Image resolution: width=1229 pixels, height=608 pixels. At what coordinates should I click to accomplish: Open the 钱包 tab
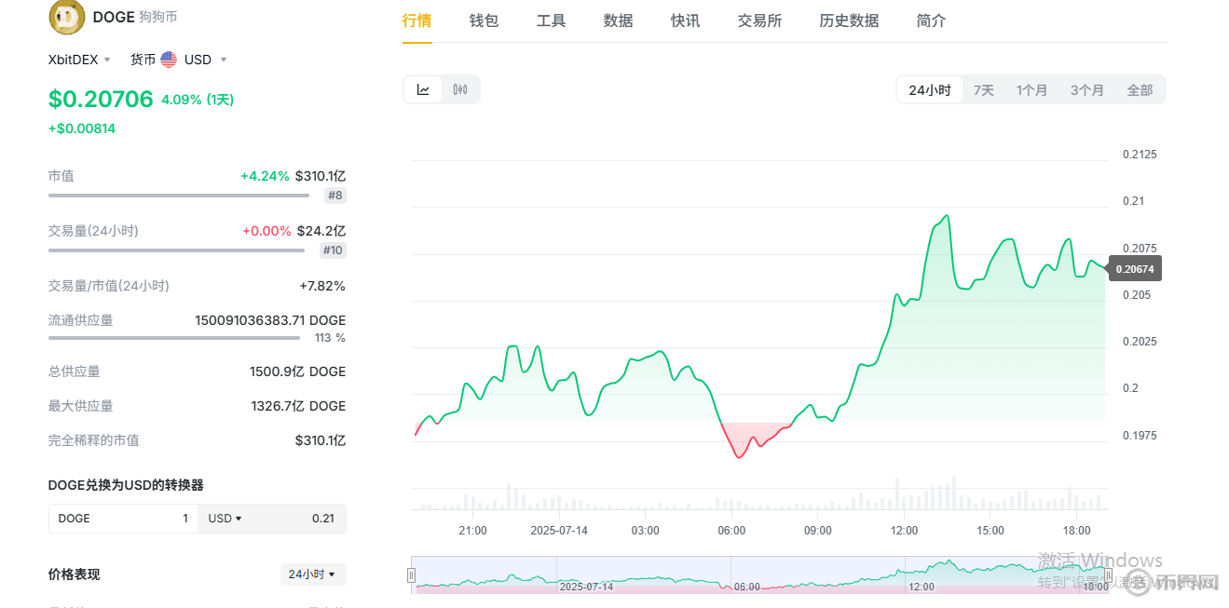pos(485,20)
